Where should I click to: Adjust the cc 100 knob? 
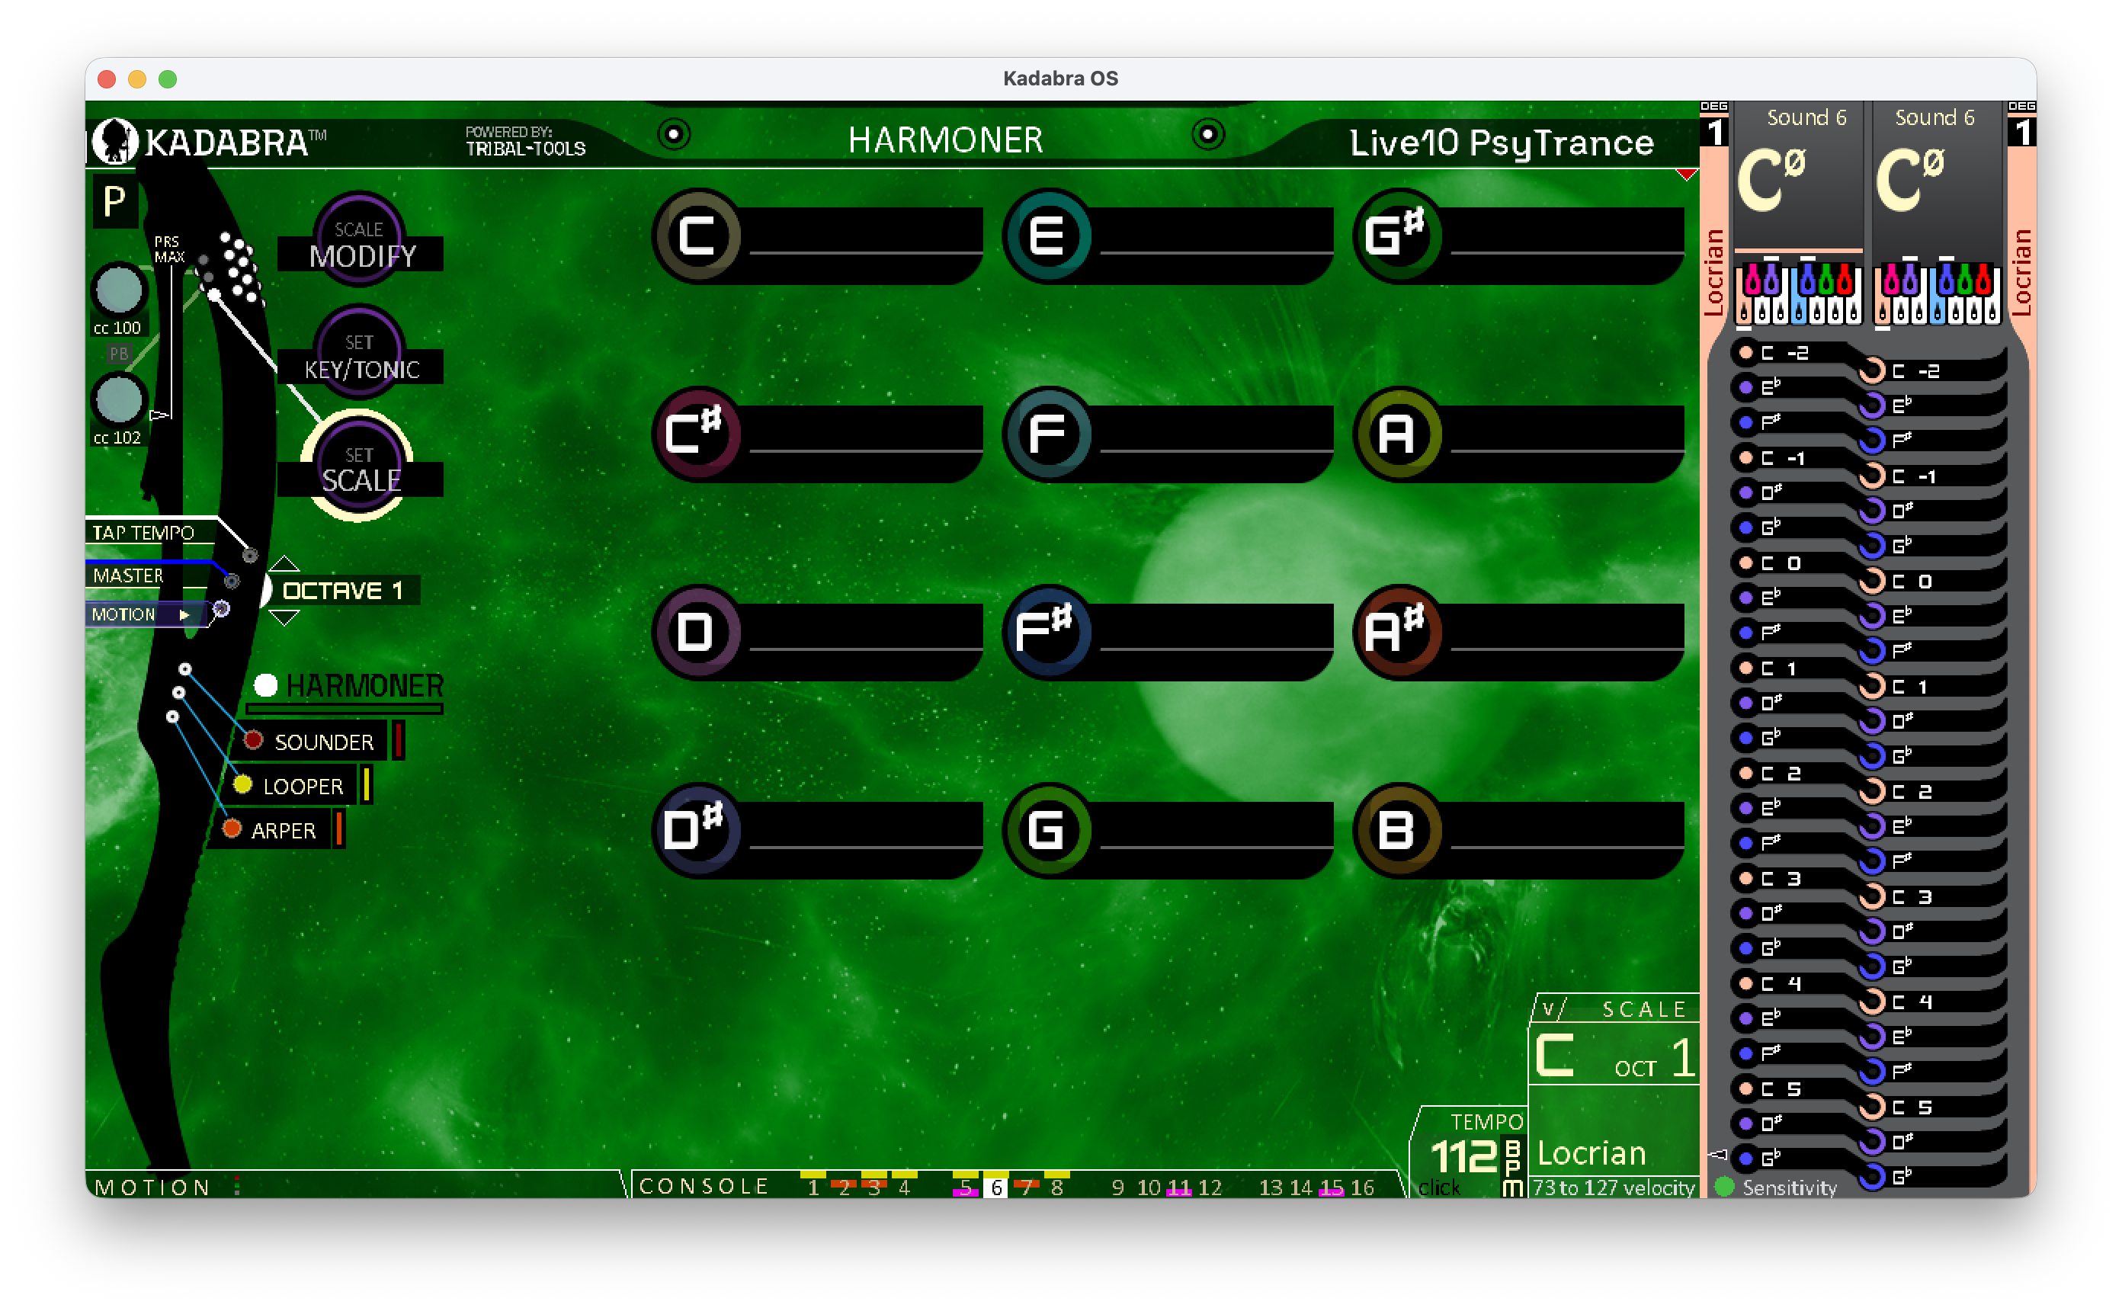[x=119, y=290]
